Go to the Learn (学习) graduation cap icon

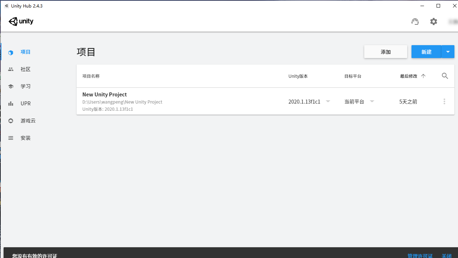pyautogui.click(x=11, y=86)
